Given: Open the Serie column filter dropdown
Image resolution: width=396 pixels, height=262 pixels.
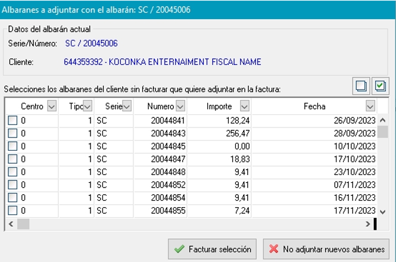Looking at the screenshot, I should (126, 106).
